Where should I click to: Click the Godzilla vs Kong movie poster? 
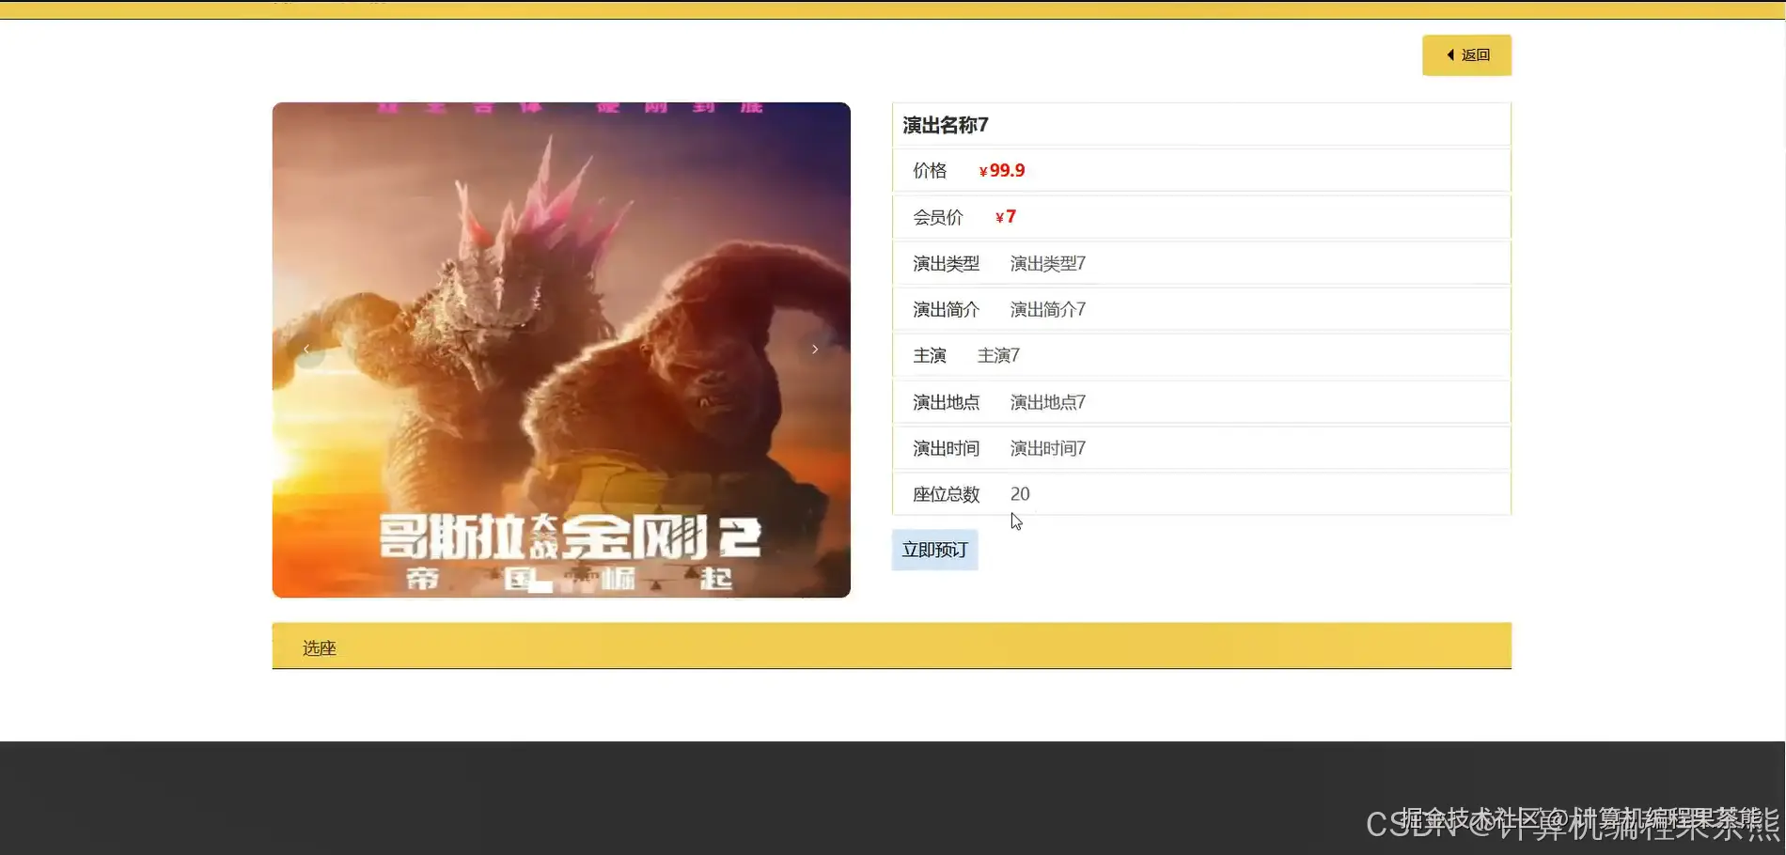[560, 349]
